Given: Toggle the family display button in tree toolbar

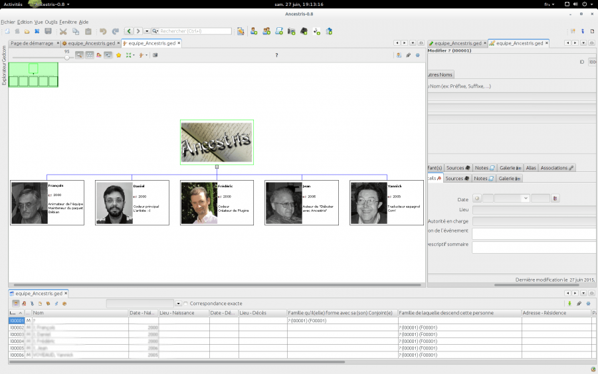Looking at the screenshot, I should pyautogui.click(x=99, y=55).
